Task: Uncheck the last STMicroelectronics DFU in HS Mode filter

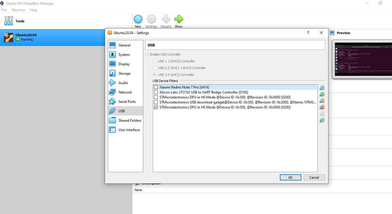Action: click(156, 107)
